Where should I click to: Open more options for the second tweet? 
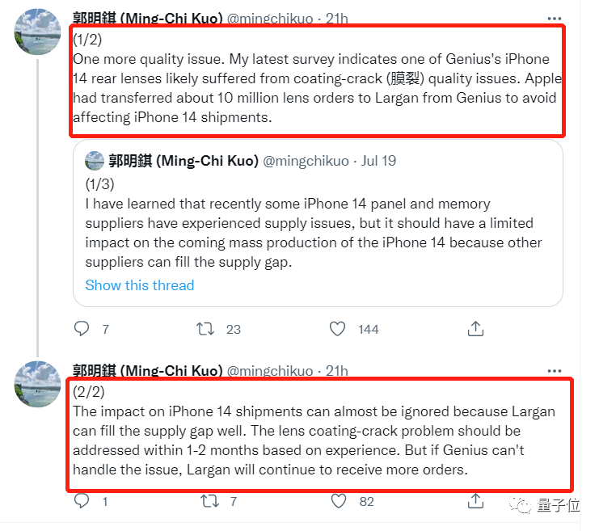[x=554, y=370]
